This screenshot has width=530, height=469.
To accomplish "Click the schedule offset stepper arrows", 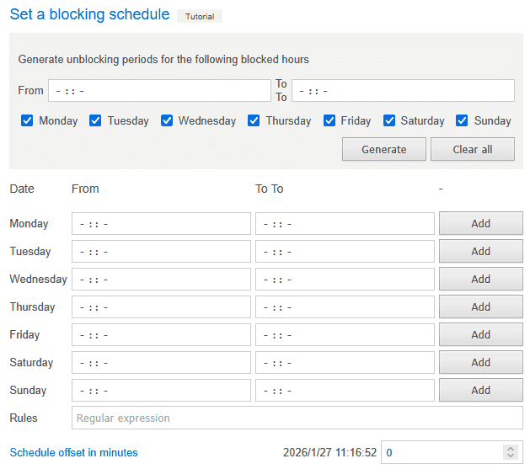I will tap(510, 452).
